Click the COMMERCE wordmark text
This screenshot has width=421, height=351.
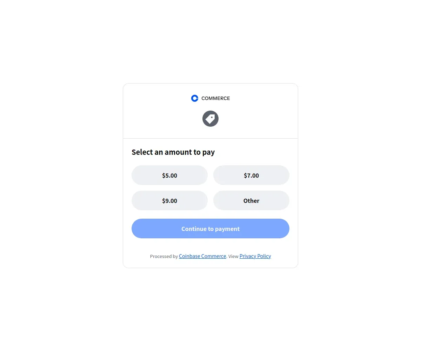pyautogui.click(x=216, y=98)
